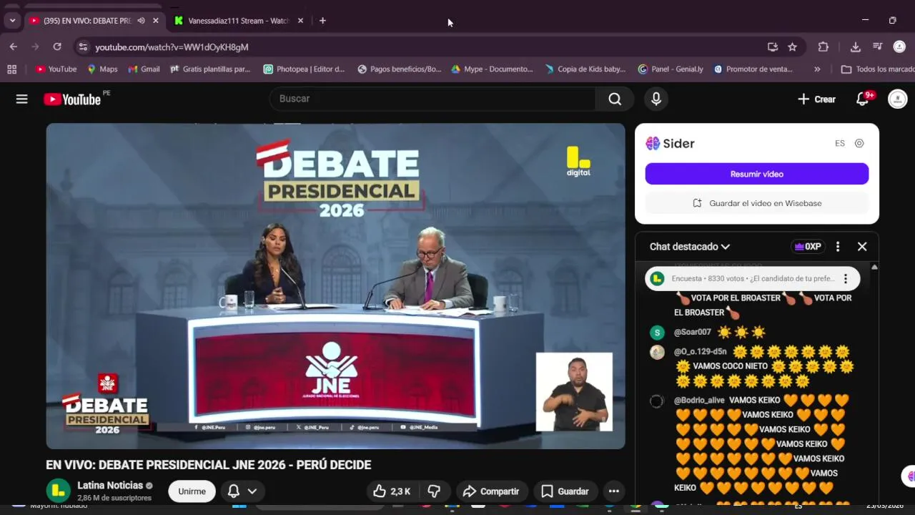Close the Vanessadiaz111 Stream tab
Viewport: 915px width, 515px height.
point(300,21)
